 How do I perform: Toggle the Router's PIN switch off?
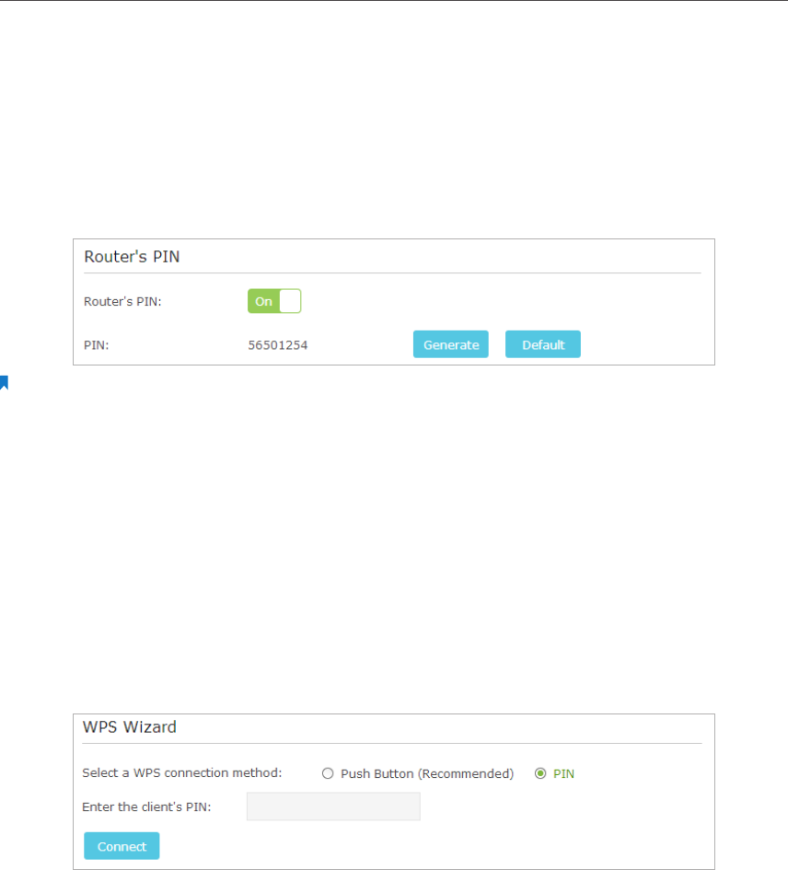274,301
